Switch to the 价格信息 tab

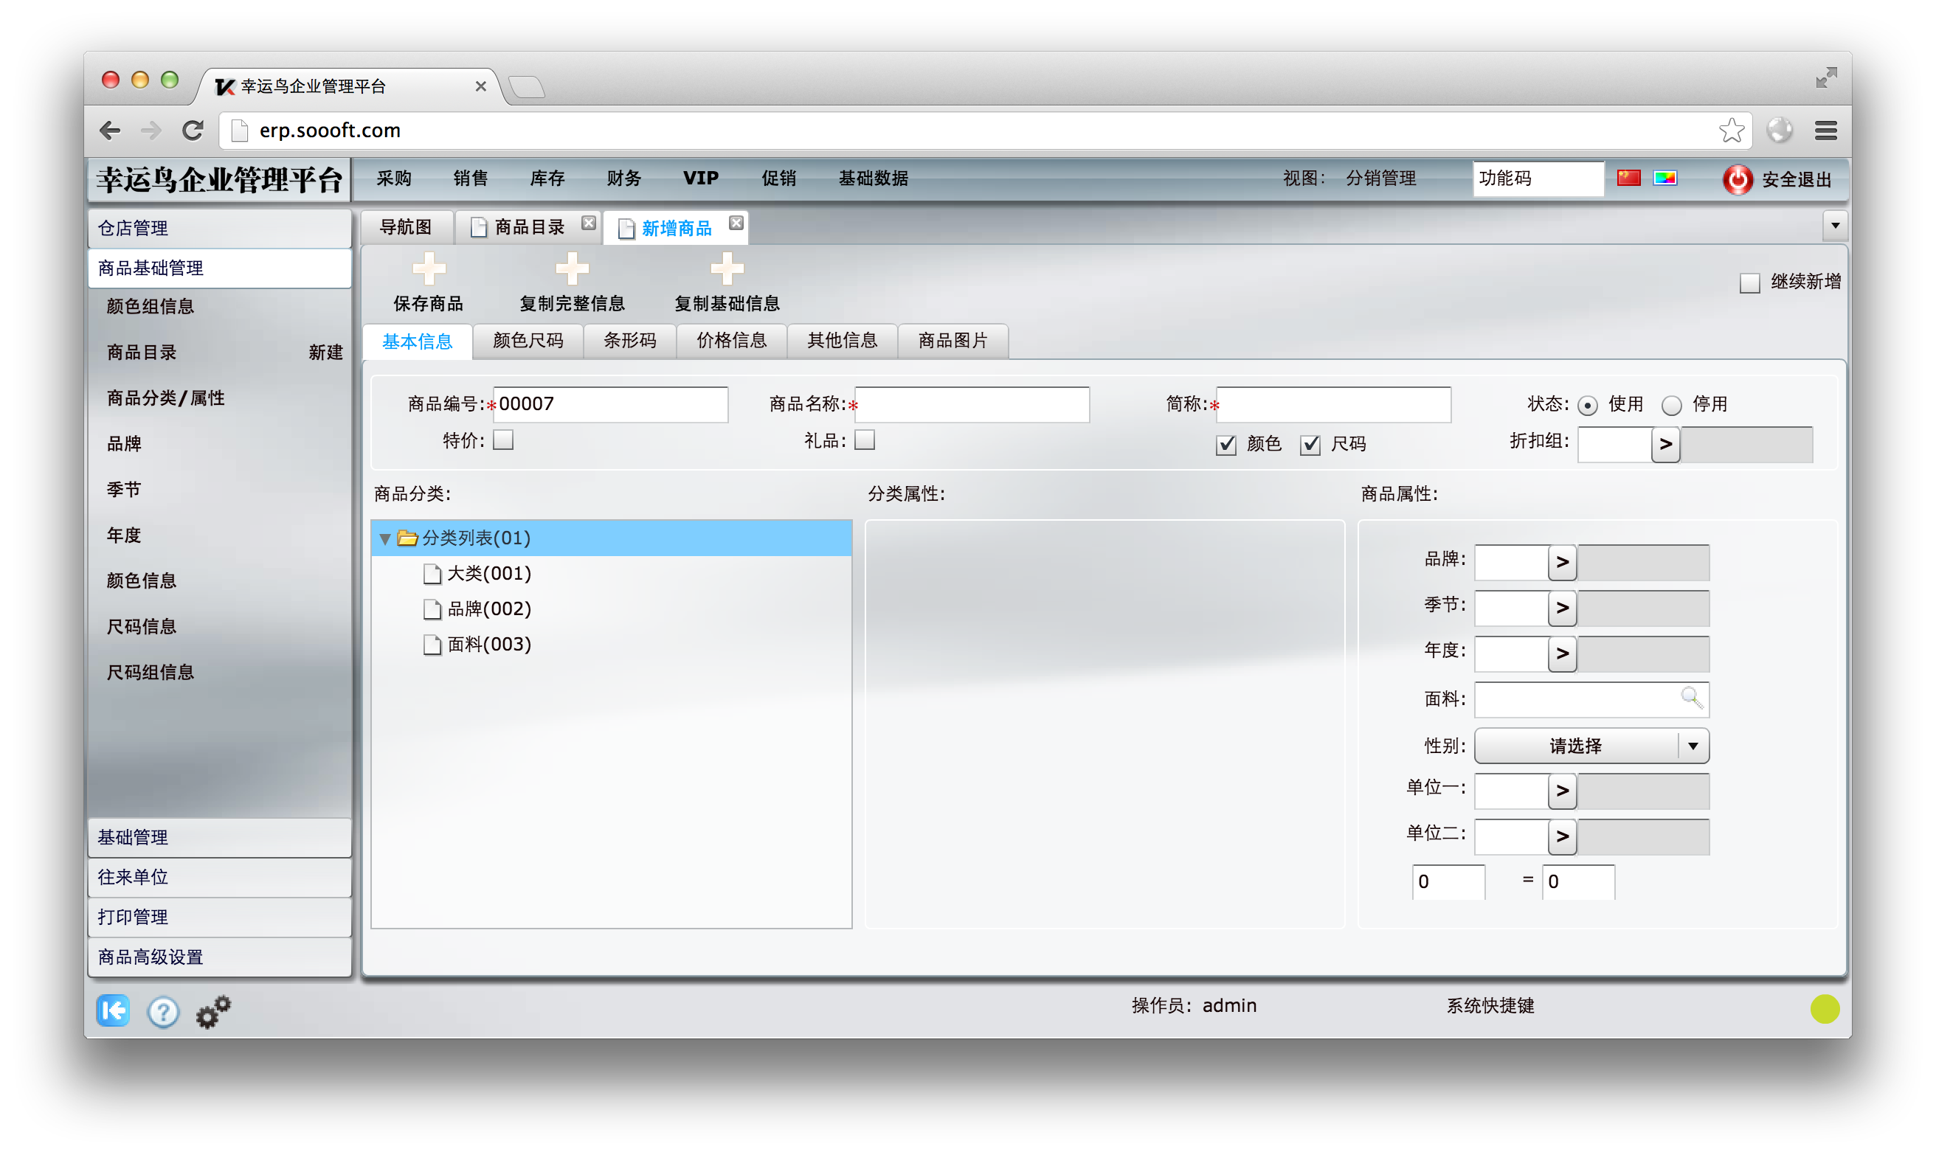click(732, 341)
